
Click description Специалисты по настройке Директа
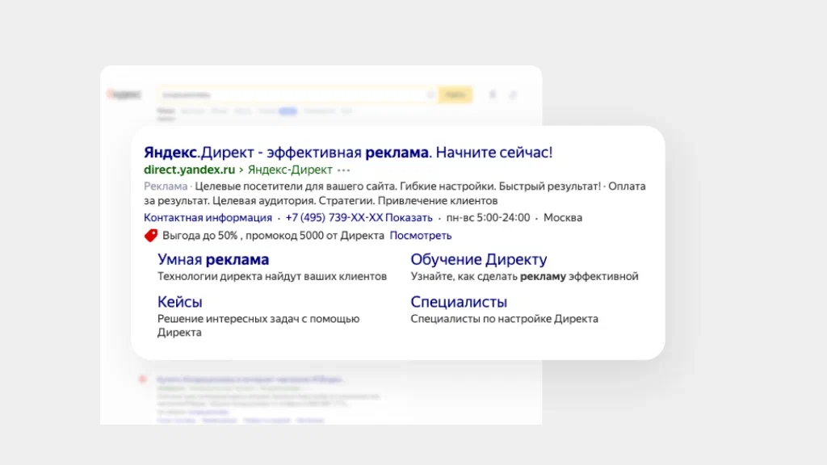[x=504, y=319]
